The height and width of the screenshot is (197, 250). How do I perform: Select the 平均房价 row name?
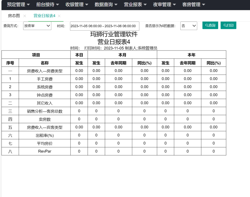pyautogui.click(x=45, y=143)
